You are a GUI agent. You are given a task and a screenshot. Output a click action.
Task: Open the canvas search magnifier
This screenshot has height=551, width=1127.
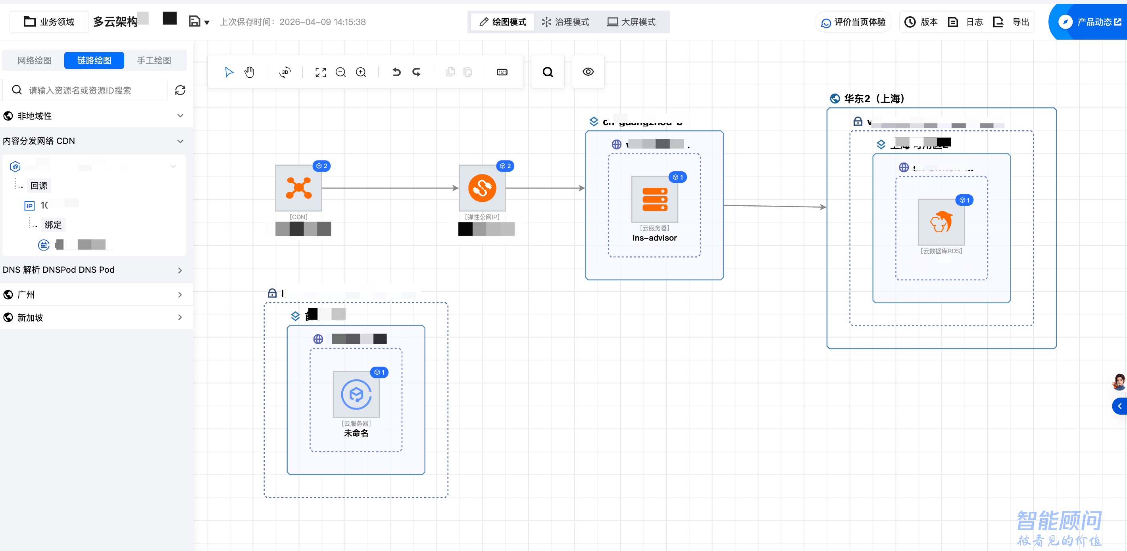pyautogui.click(x=547, y=72)
